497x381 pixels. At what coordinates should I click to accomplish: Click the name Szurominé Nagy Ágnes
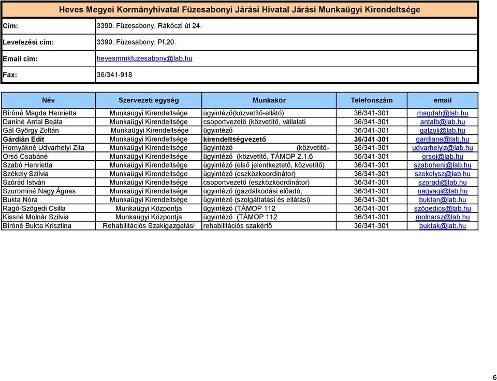click(39, 191)
